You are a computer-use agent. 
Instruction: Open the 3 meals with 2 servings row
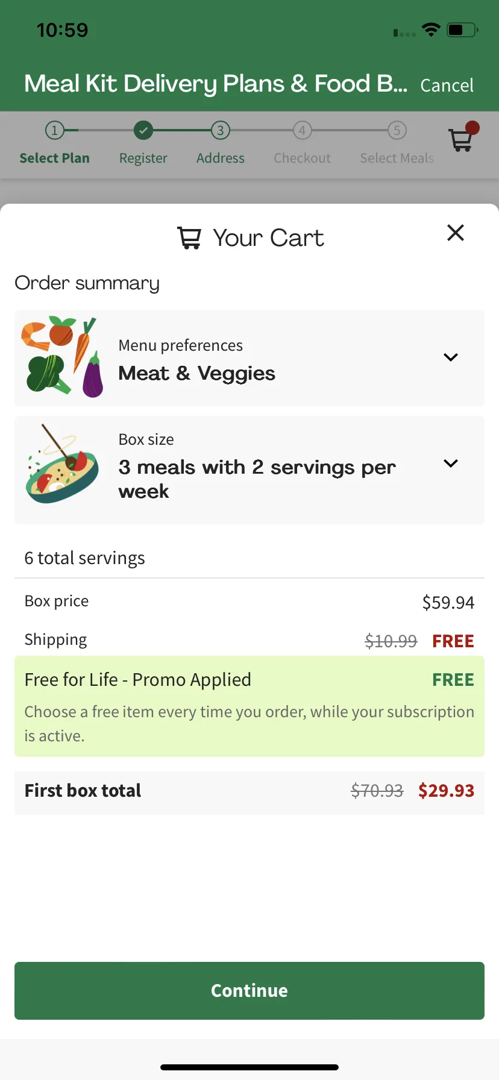[x=249, y=470]
